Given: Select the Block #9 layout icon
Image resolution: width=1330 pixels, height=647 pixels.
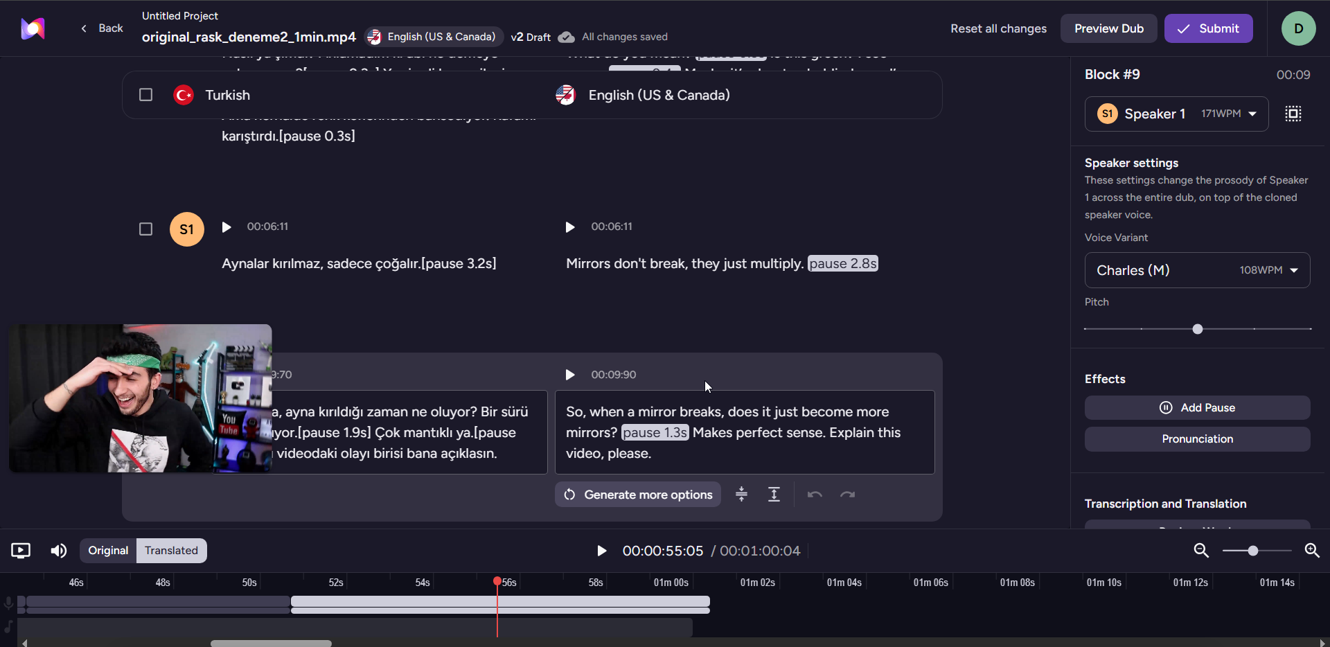Looking at the screenshot, I should point(1293,114).
